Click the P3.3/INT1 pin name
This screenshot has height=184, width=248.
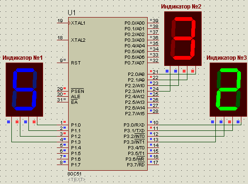(134, 142)
